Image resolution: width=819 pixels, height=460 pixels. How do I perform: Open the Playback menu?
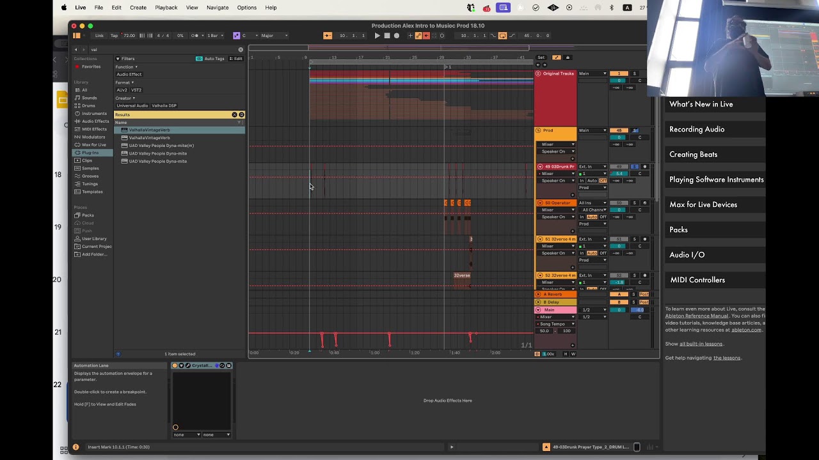click(x=166, y=8)
